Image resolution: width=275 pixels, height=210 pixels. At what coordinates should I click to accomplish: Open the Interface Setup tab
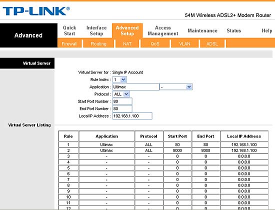[96, 30]
